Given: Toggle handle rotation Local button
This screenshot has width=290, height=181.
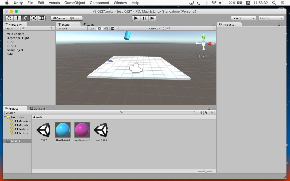Looking at the screenshot, I should 75,18.
